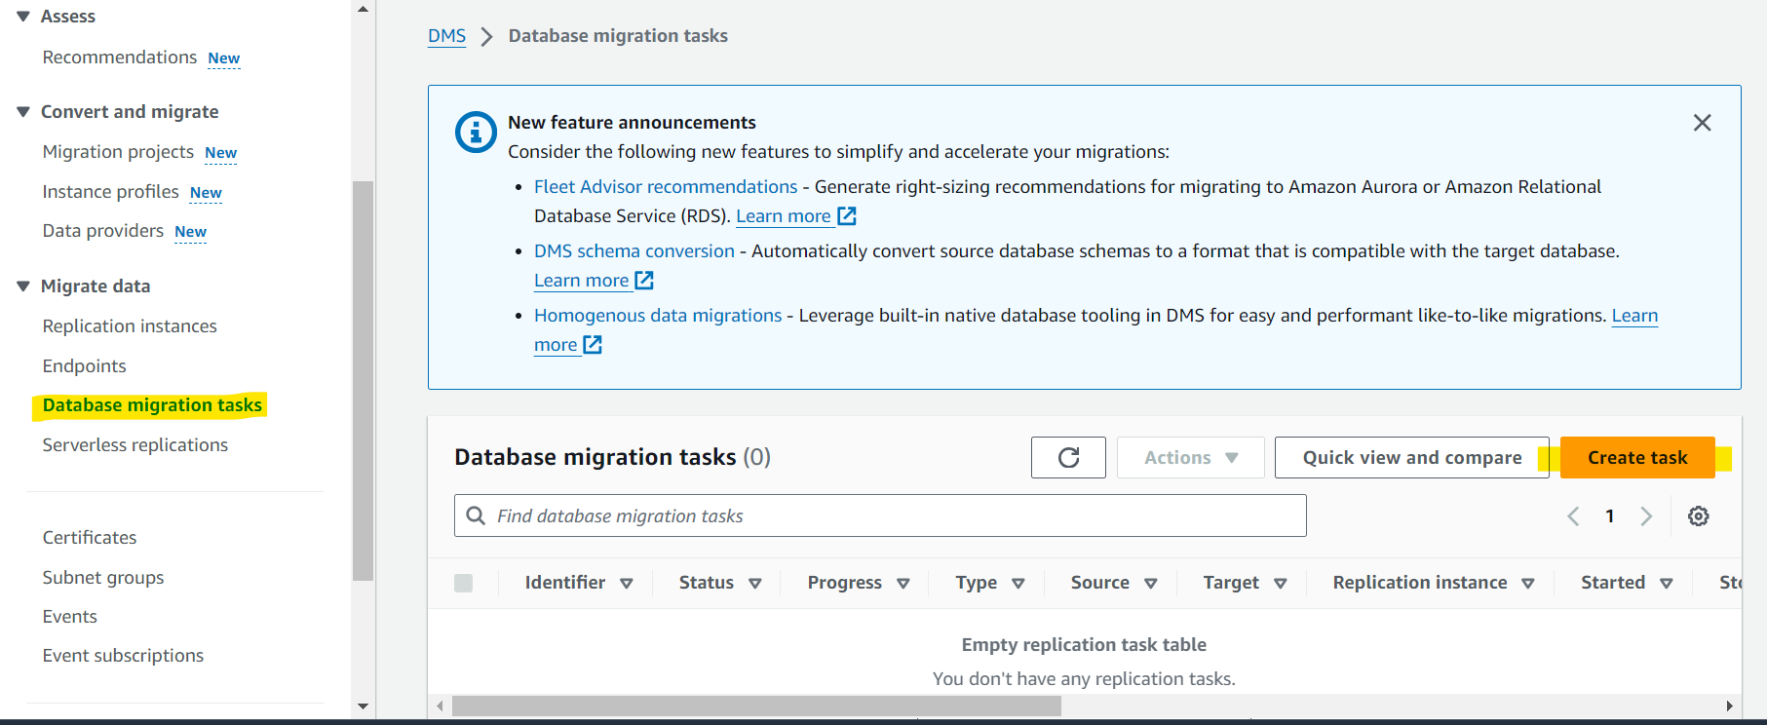This screenshot has width=1767, height=725.
Task: Go to next page arrow
Action: (1646, 516)
